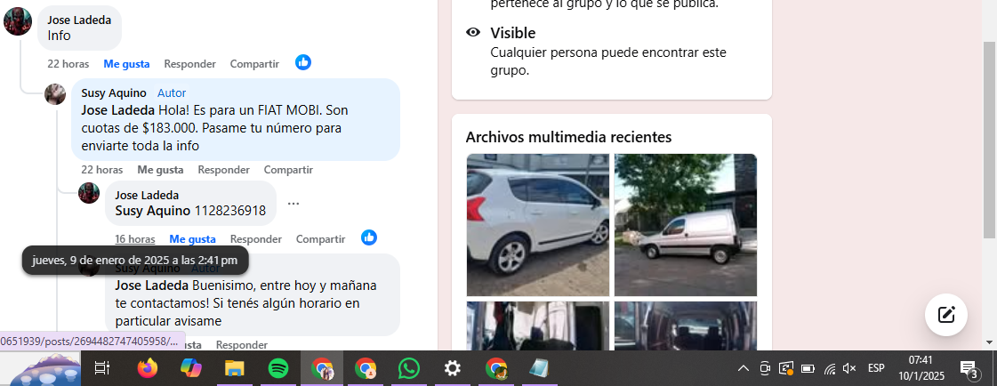View like reaction on the 1128236918 reply
997x386 pixels.
[369, 237]
